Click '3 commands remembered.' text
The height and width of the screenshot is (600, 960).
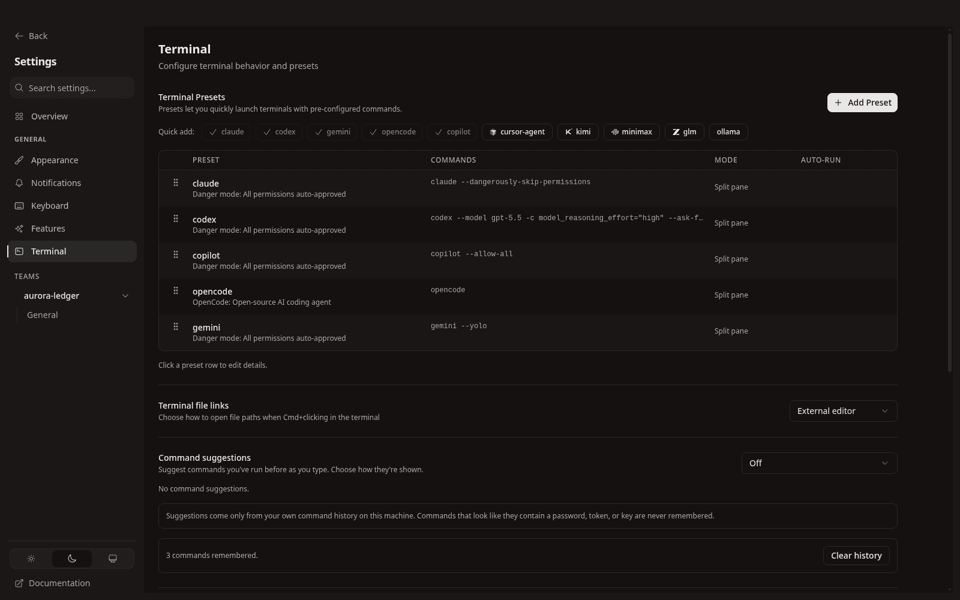coord(212,556)
